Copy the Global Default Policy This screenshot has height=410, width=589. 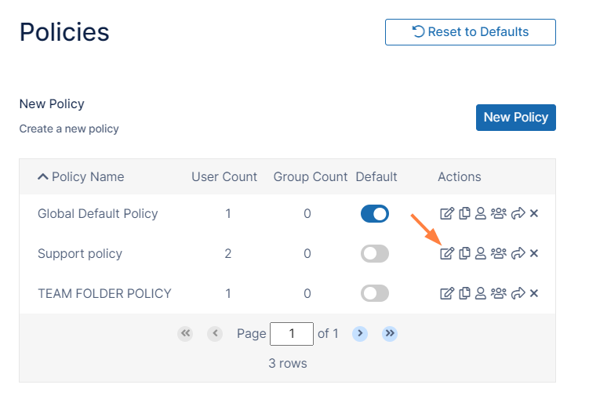tap(464, 213)
